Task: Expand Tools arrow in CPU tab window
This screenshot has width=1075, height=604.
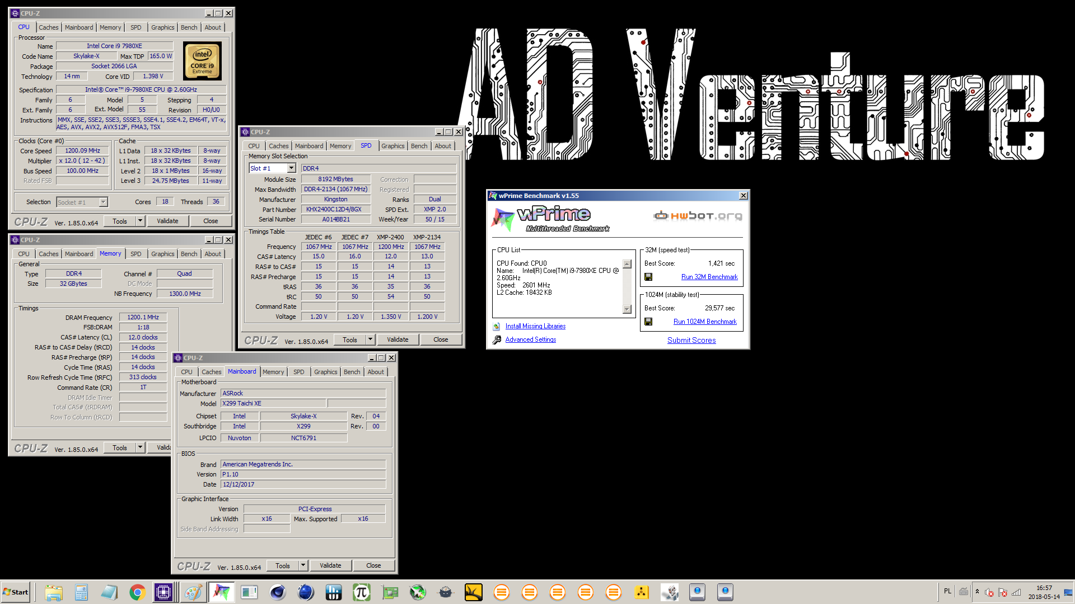Action: click(140, 221)
